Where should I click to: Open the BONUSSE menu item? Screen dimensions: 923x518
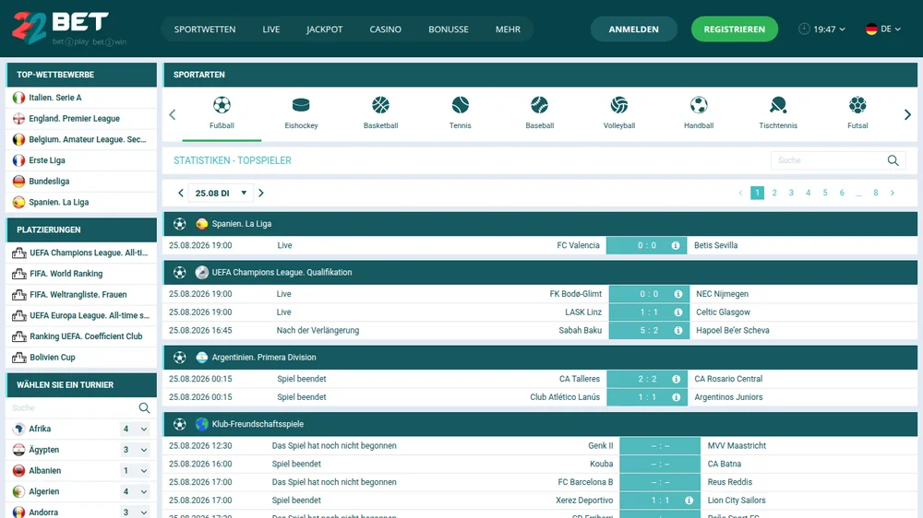tap(449, 29)
